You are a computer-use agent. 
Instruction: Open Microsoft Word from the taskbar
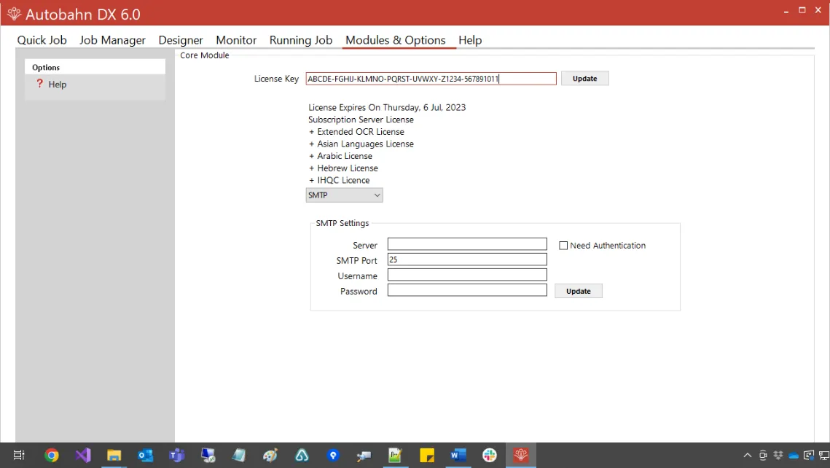tap(458, 455)
